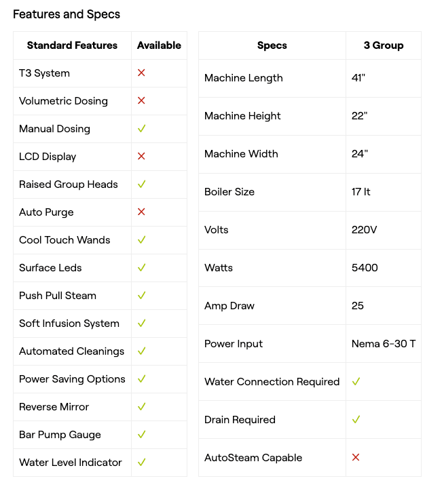Viewport: 442px width, 487px height.
Task: Click the checkmark for Water Level Indicator
Action: coord(141,462)
